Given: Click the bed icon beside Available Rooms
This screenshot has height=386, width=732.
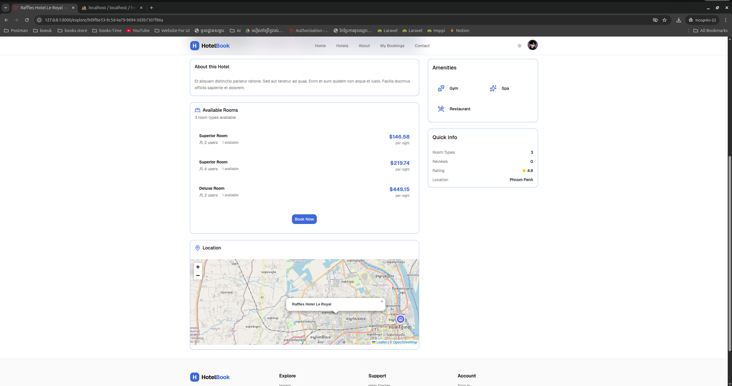Looking at the screenshot, I should click(x=197, y=110).
